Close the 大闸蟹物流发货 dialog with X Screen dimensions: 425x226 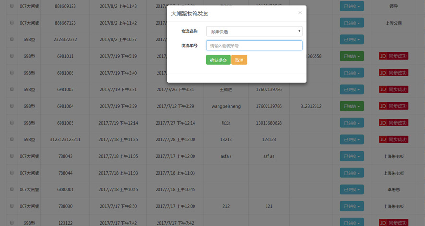pyautogui.click(x=300, y=13)
